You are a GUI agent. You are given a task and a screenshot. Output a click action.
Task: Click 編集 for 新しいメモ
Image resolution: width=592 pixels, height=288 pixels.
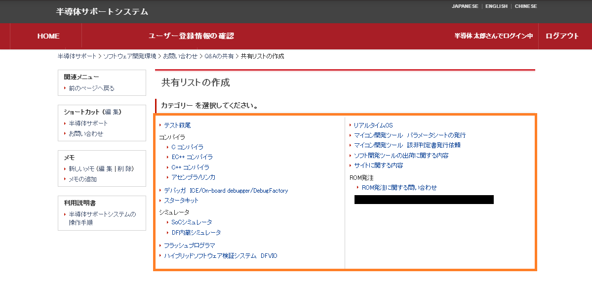pyautogui.click(x=105, y=168)
